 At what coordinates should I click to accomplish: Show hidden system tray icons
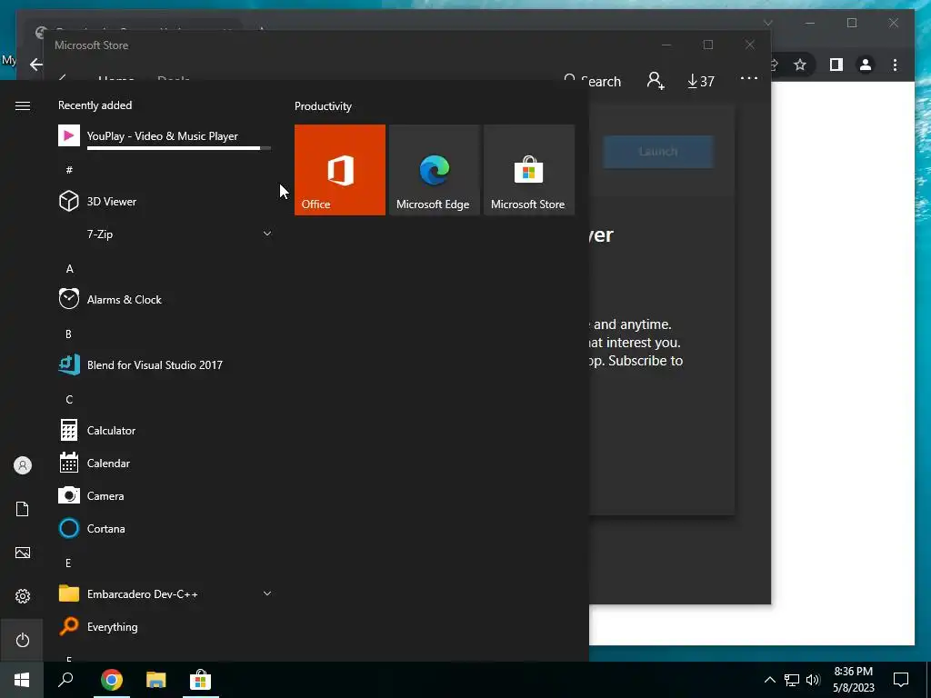[x=769, y=680]
